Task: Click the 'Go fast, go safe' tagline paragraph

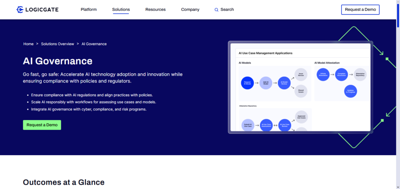Action: tap(103, 78)
